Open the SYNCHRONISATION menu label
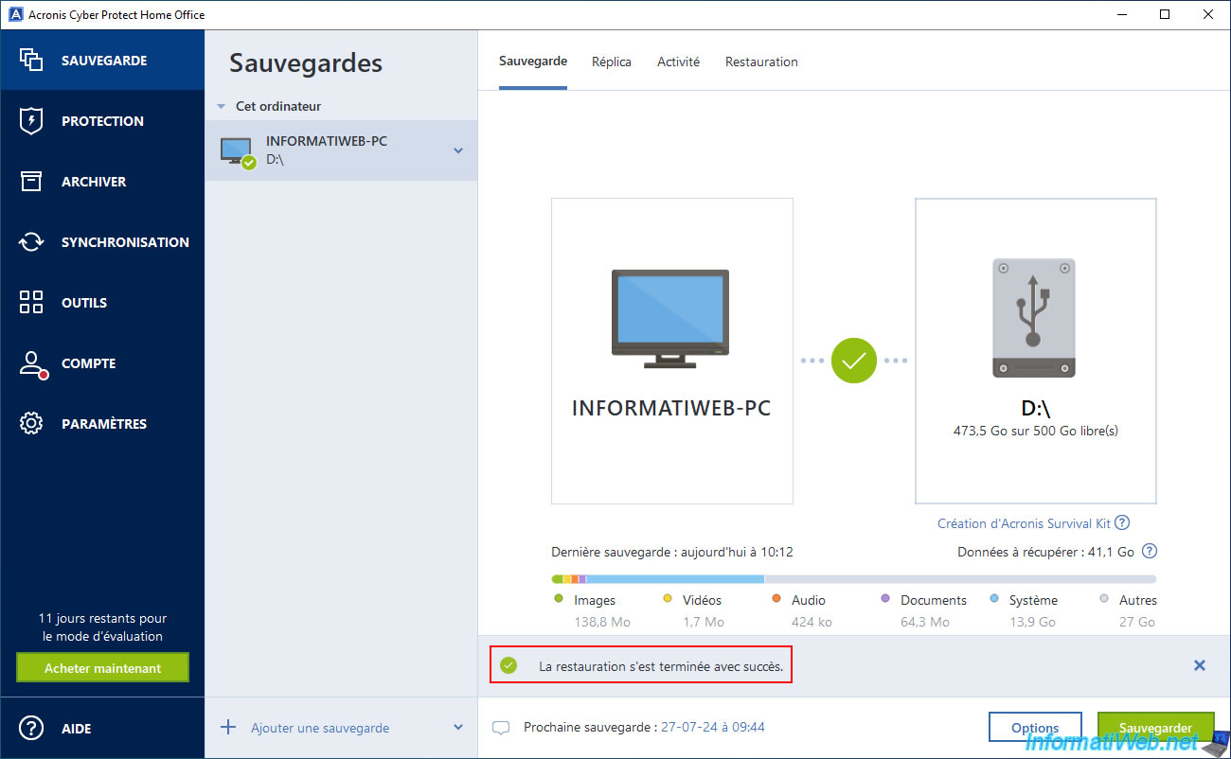This screenshot has width=1231, height=759. pyautogui.click(x=125, y=242)
